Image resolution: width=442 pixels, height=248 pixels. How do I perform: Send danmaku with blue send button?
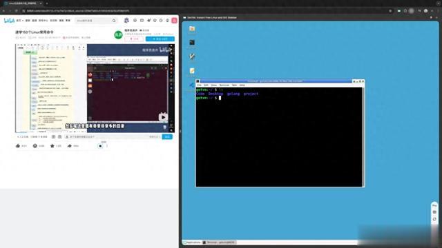(167, 136)
